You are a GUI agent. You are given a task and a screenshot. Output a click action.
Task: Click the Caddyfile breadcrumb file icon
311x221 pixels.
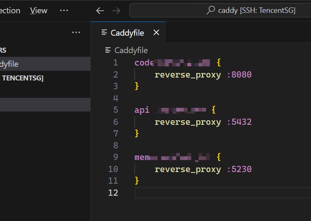108,50
